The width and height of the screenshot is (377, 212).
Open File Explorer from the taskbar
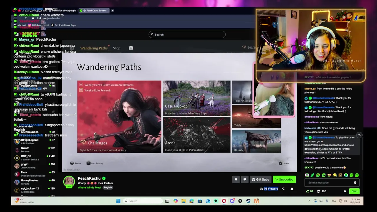click(183, 201)
